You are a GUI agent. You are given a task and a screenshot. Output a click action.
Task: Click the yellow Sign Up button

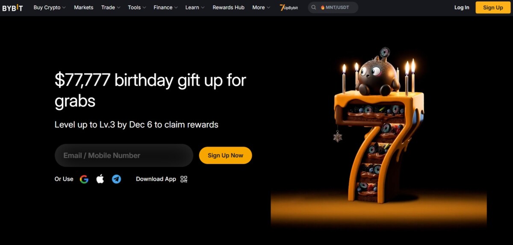pos(493,8)
